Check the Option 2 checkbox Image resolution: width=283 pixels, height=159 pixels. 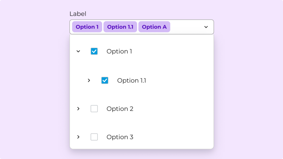(94, 109)
